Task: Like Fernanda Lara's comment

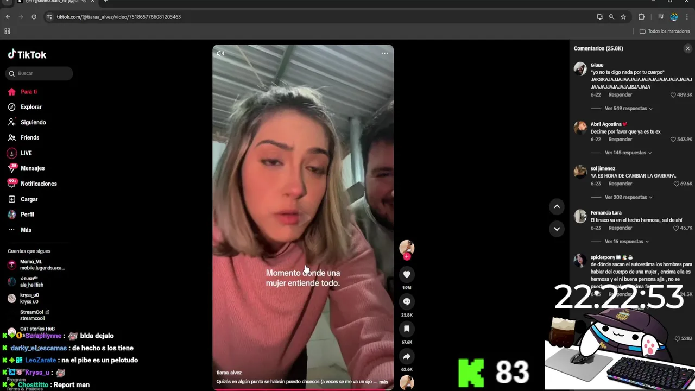Action: [676, 228]
